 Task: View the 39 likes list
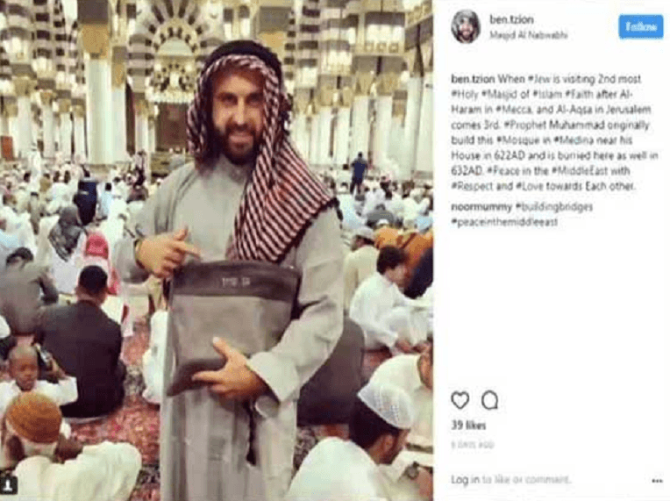[x=468, y=426]
